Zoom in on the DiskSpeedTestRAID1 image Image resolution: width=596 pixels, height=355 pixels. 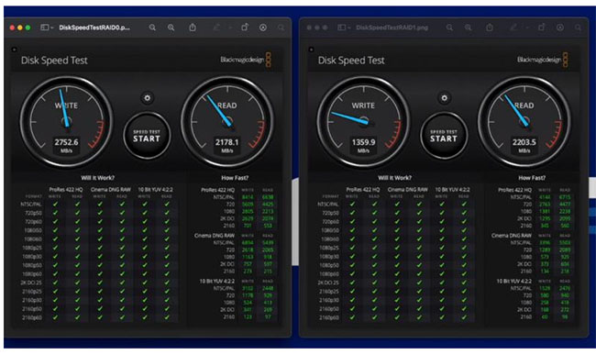469,28
